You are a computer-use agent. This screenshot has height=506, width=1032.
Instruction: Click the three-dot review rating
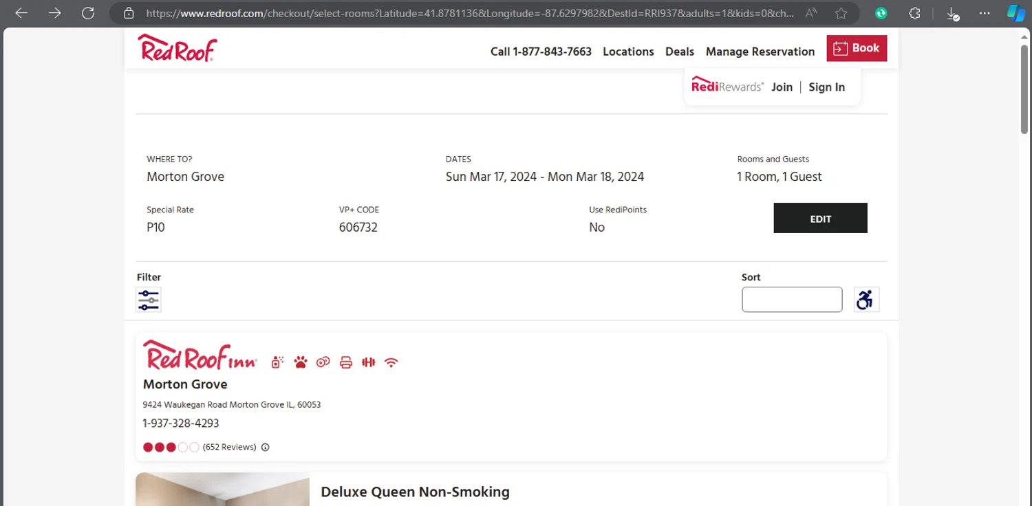(171, 448)
